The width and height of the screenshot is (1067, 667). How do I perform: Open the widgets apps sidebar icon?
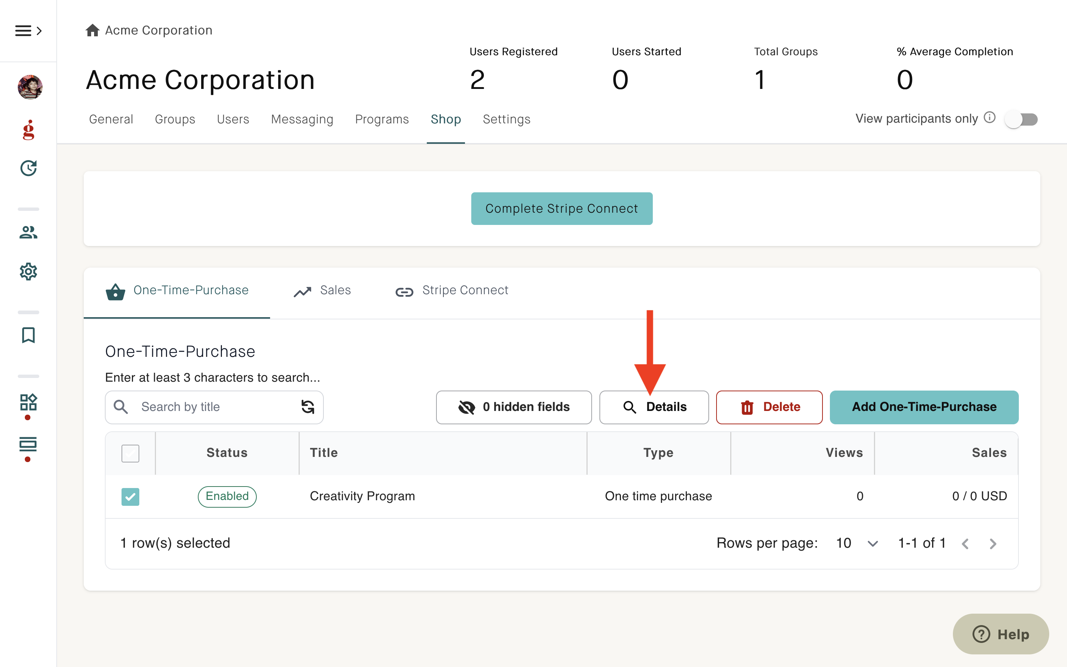28,402
